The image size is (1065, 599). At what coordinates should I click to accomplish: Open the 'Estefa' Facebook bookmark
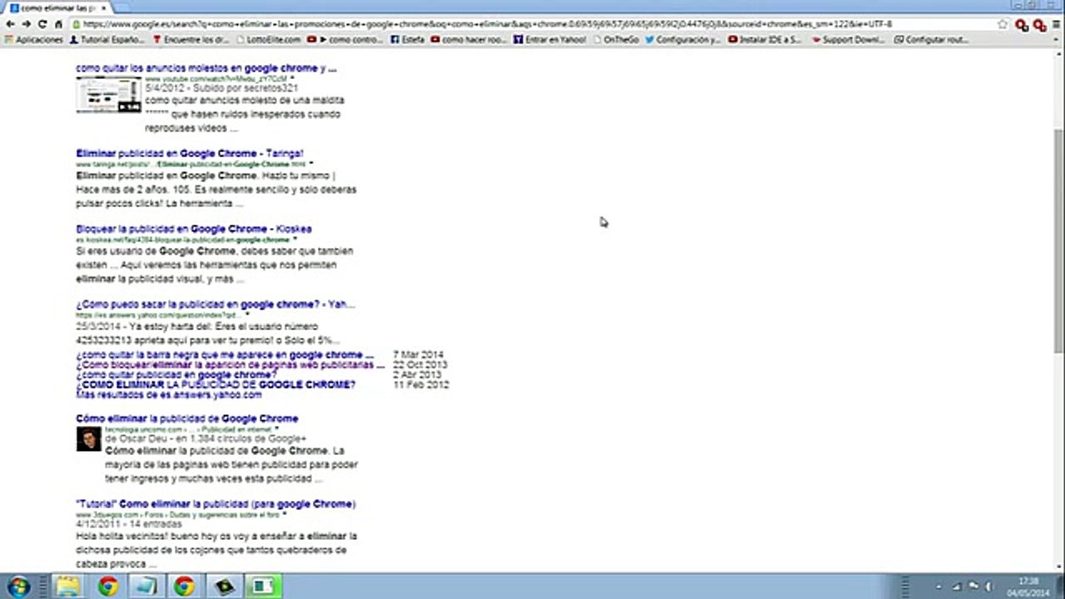pos(408,39)
